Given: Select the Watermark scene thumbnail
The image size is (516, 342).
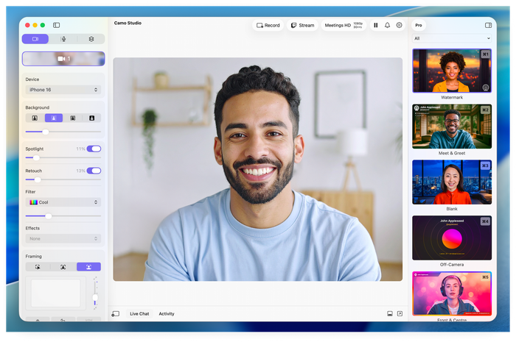Looking at the screenshot, I should 452,71.
